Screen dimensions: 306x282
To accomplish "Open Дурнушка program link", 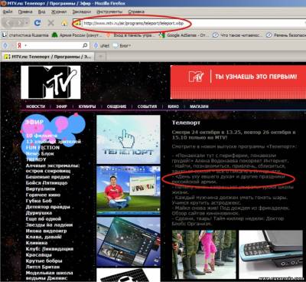I will click(39, 213).
